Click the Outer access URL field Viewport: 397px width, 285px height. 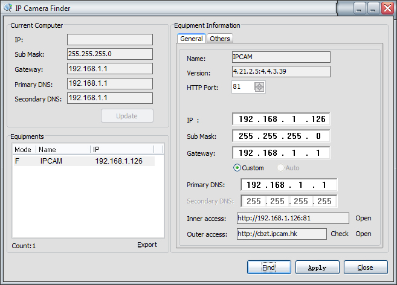click(x=282, y=234)
